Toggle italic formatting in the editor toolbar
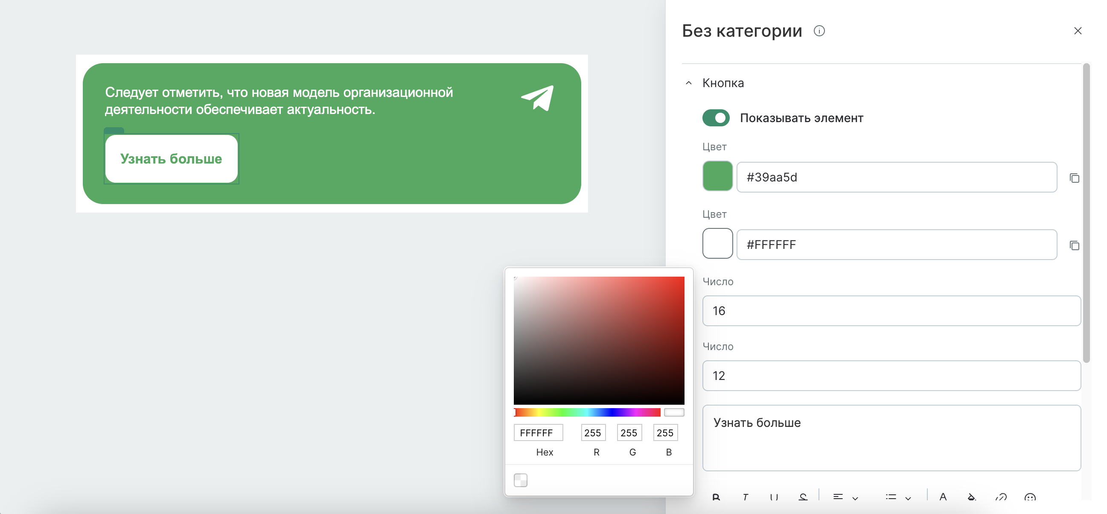1107x514 pixels. (x=745, y=497)
